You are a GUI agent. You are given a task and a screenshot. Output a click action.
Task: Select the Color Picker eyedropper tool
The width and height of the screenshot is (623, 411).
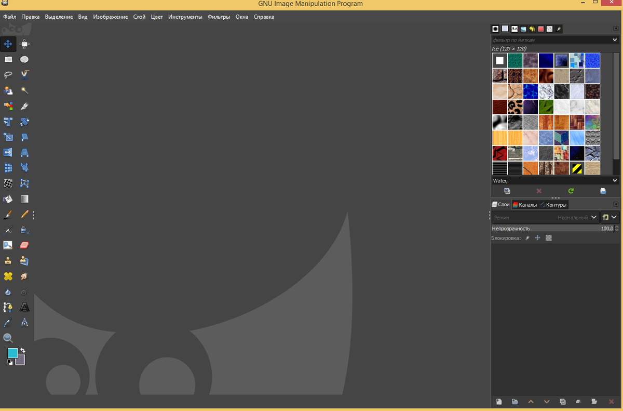tap(8, 323)
